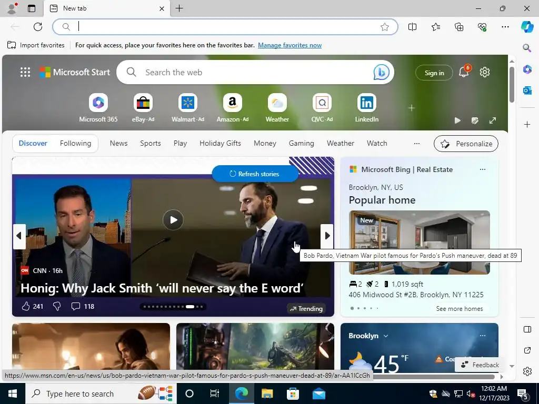Open the profile avatar icon

pos(12,8)
